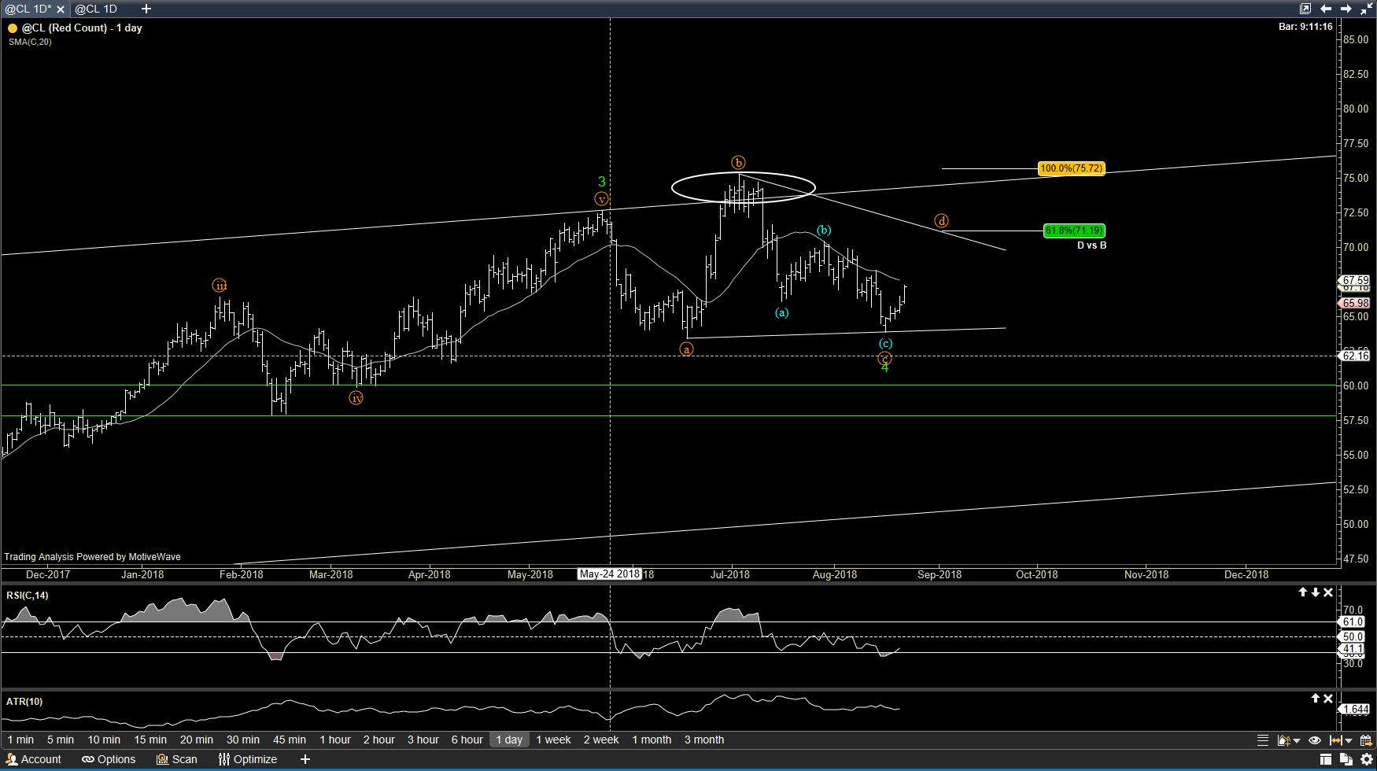
Task: Open settings gear in status bar
Action: coord(1367,759)
